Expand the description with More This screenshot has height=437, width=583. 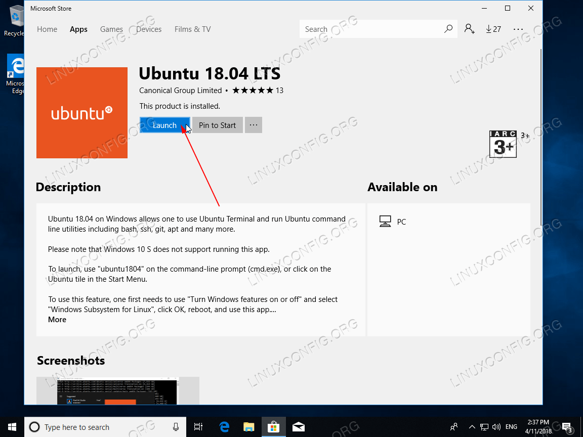point(57,320)
